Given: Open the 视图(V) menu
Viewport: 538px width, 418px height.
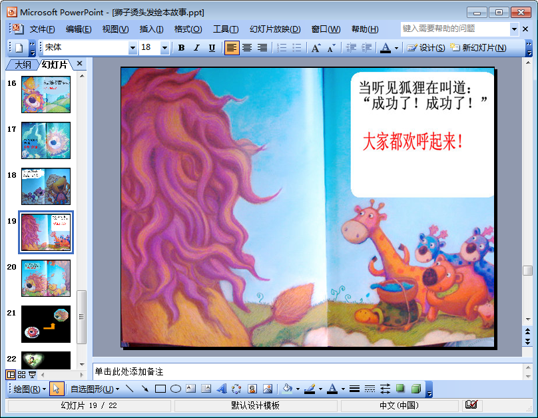Looking at the screenshot, I should [115, 29].
